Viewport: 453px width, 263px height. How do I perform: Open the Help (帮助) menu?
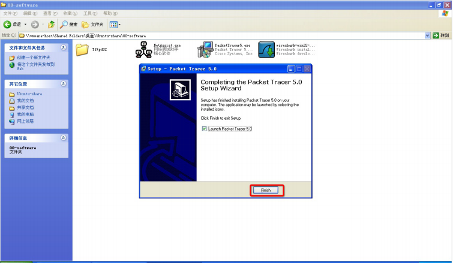[110, 13]
